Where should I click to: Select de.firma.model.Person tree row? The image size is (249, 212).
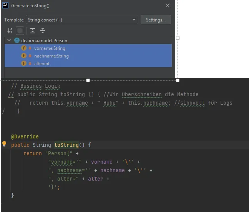(x=88, y=40)
